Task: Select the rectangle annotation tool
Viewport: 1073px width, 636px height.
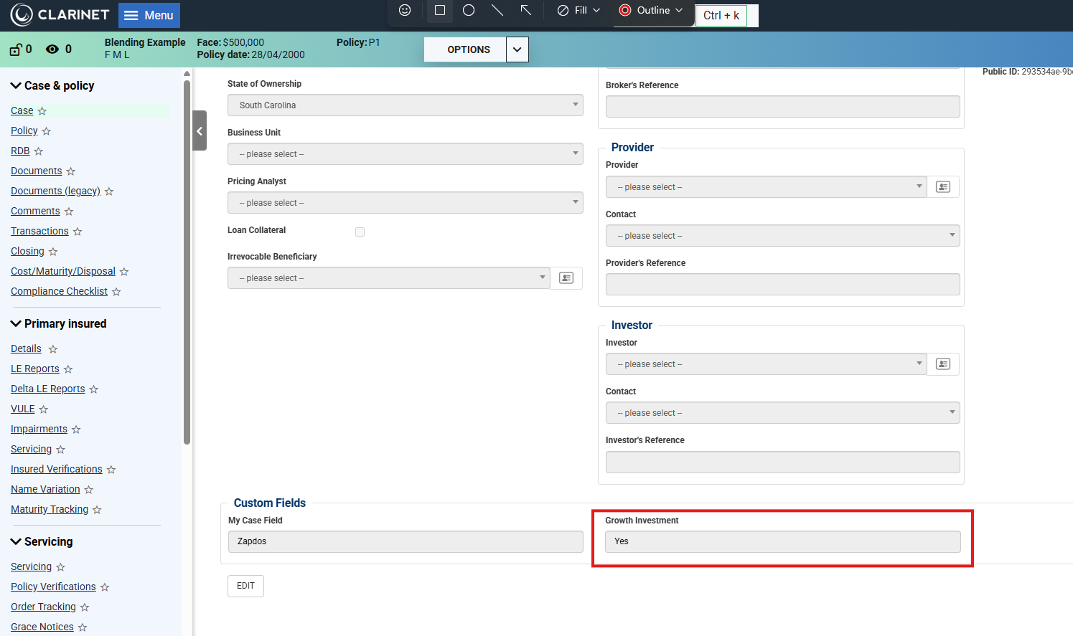Action: pyautogui.click(x=440, y=10)
